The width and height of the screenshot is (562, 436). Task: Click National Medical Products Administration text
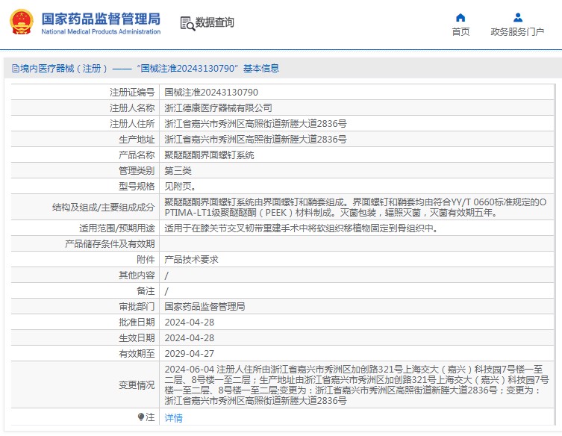101,31
